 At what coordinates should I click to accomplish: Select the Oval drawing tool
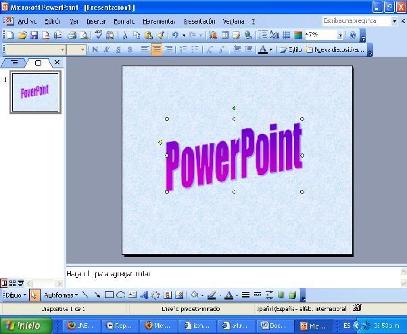(121, 295)
